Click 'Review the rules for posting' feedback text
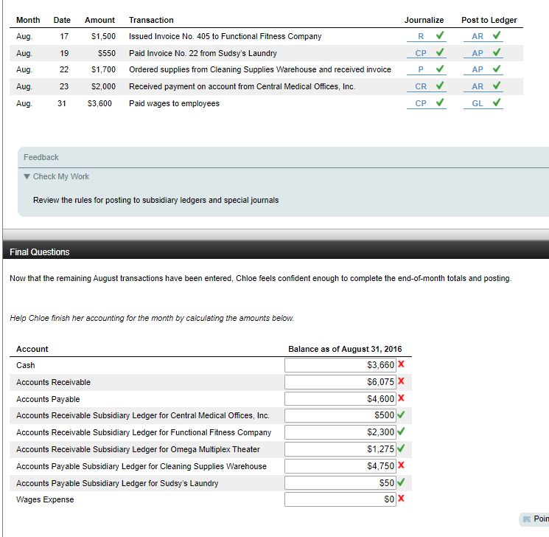The image size is (549, 537). (155, 200)
